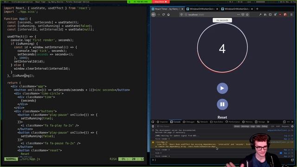297x167 pixels.
Task: Toggle the XHR console filter
Action: pyautogui.click(x=278, y=126)
